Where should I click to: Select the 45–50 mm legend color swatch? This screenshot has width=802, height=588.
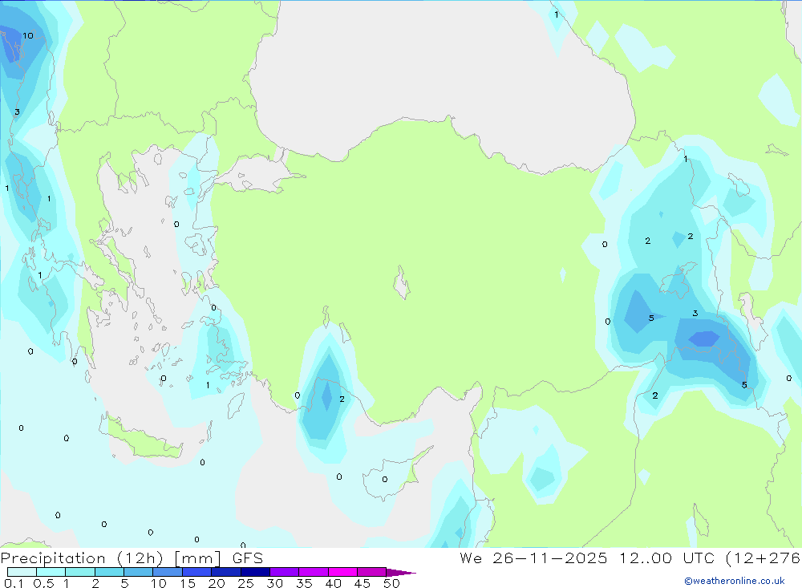click(372, 572)
